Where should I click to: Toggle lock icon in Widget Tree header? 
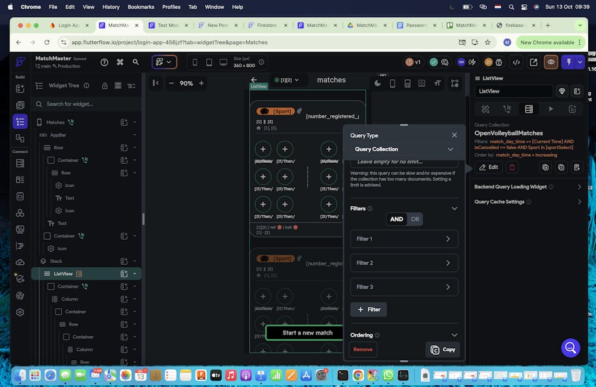104,86
